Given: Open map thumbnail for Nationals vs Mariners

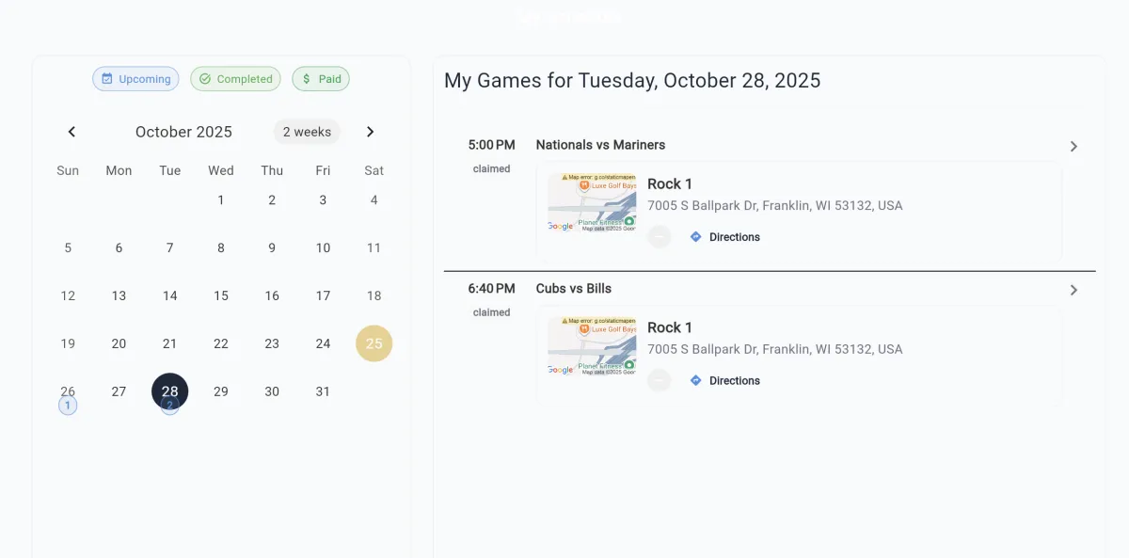Looking at the screenshot, I should (592, 202).
